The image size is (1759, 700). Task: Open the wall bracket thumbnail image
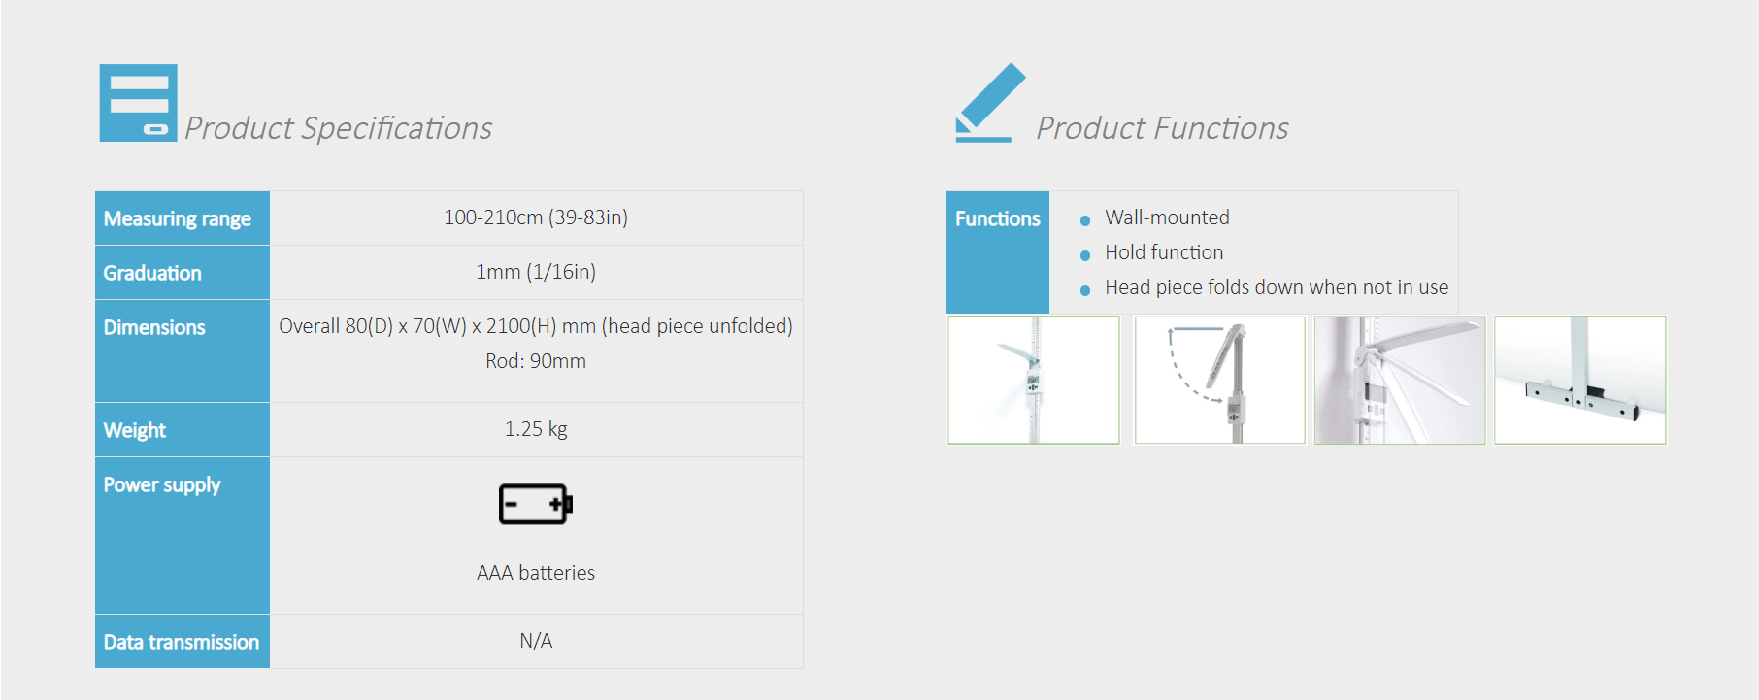[x=1579, y=380]
